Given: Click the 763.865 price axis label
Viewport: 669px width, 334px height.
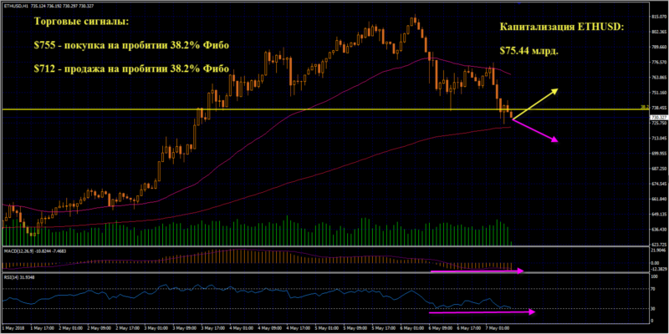Looking at the screenshot, I should pos(657,78).
